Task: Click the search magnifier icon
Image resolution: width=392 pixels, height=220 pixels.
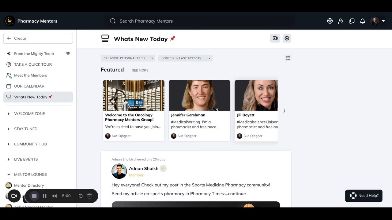Action: click(113, 21)
